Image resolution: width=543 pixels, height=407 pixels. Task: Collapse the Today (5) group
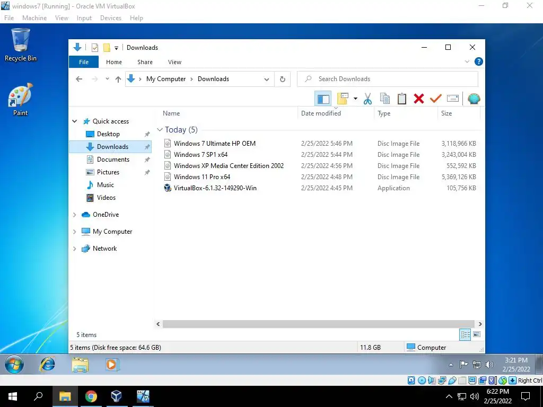coord(160,130)
